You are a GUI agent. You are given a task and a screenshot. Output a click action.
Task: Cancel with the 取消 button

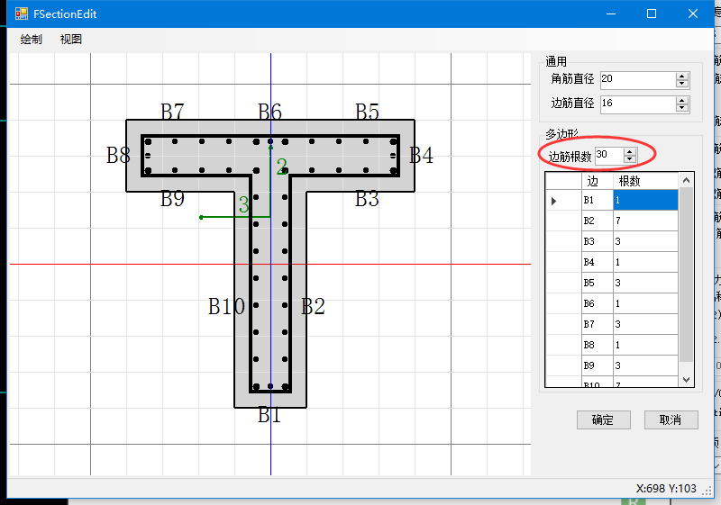pyautogui.click(x=671, y=420)
